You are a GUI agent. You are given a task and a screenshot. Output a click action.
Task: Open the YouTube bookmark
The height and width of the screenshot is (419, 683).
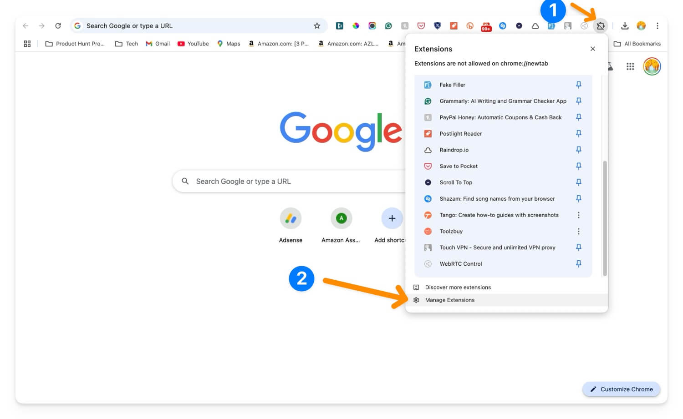(193, 44)
